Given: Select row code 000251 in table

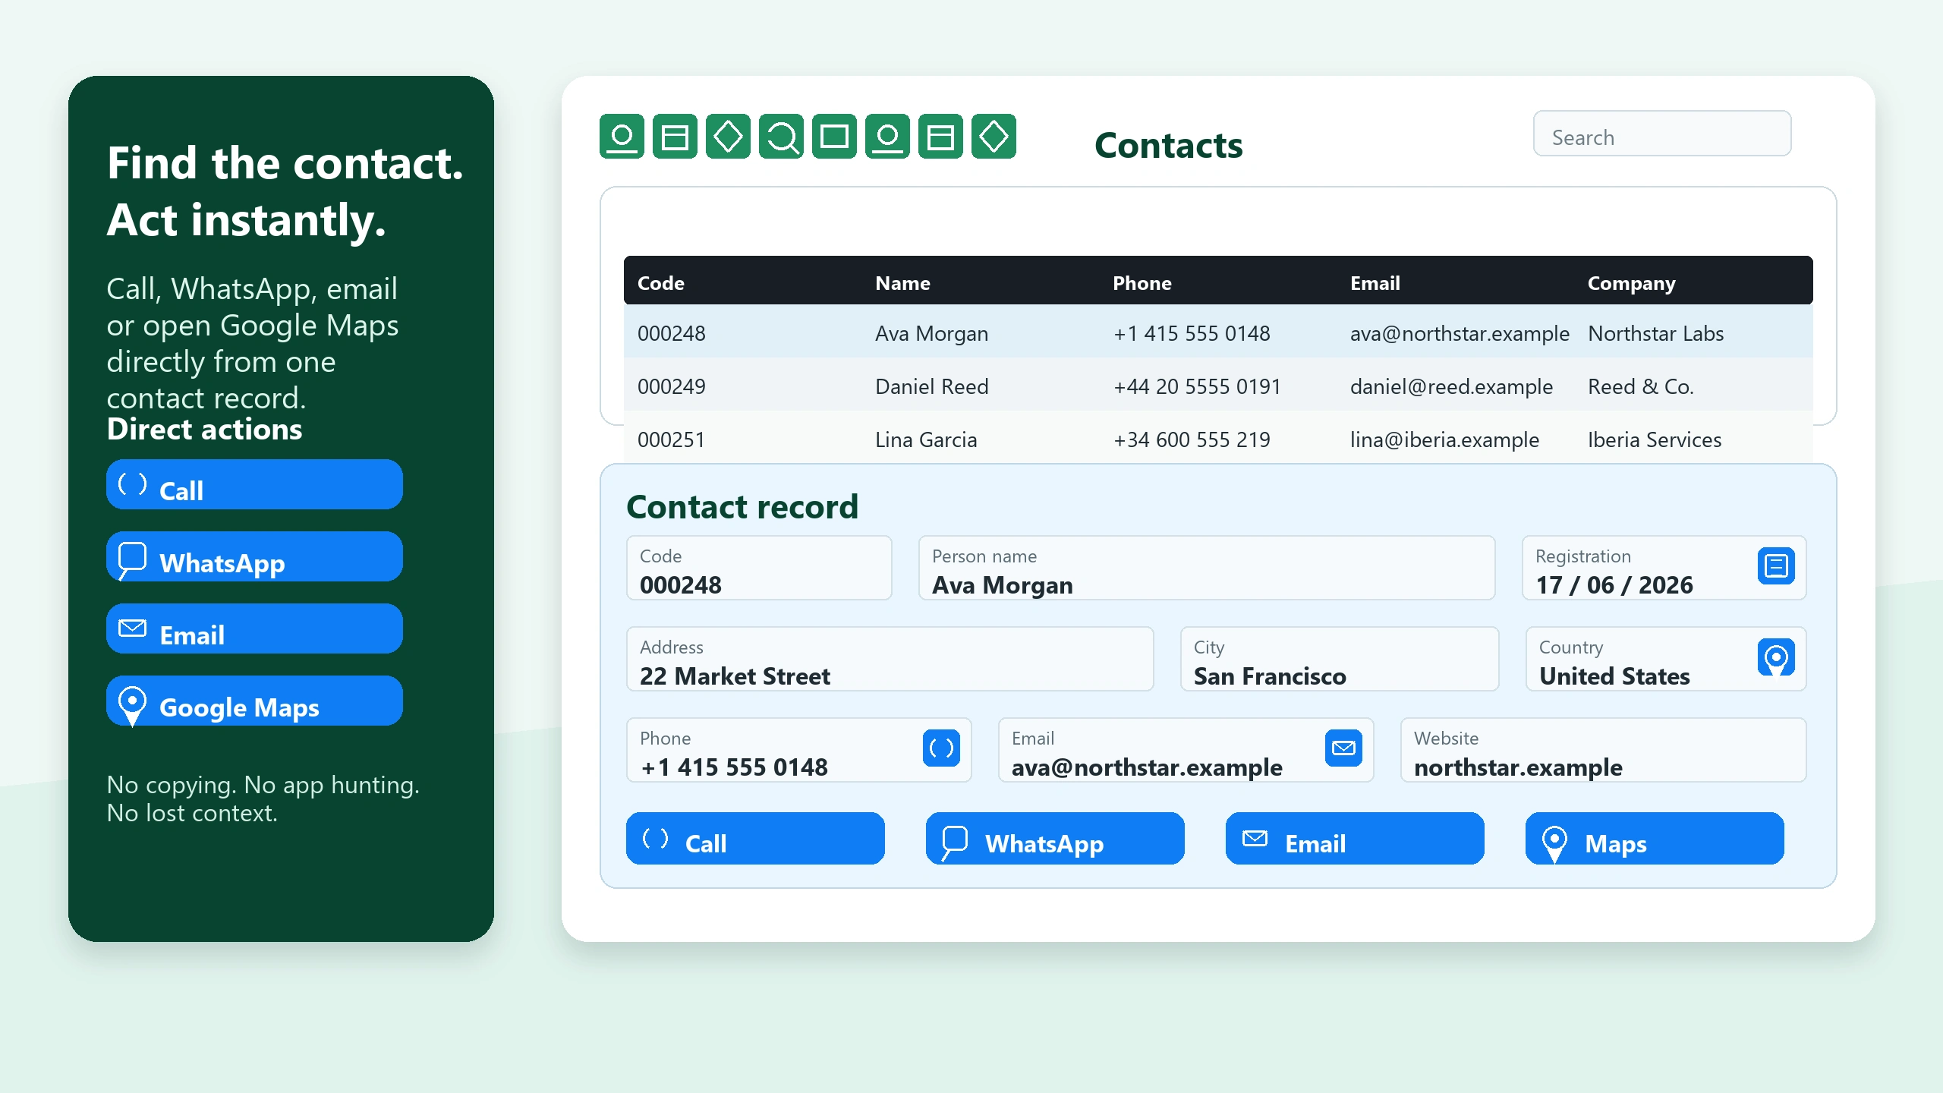Looking at the screenshot, I should click(x=672, y=439).
